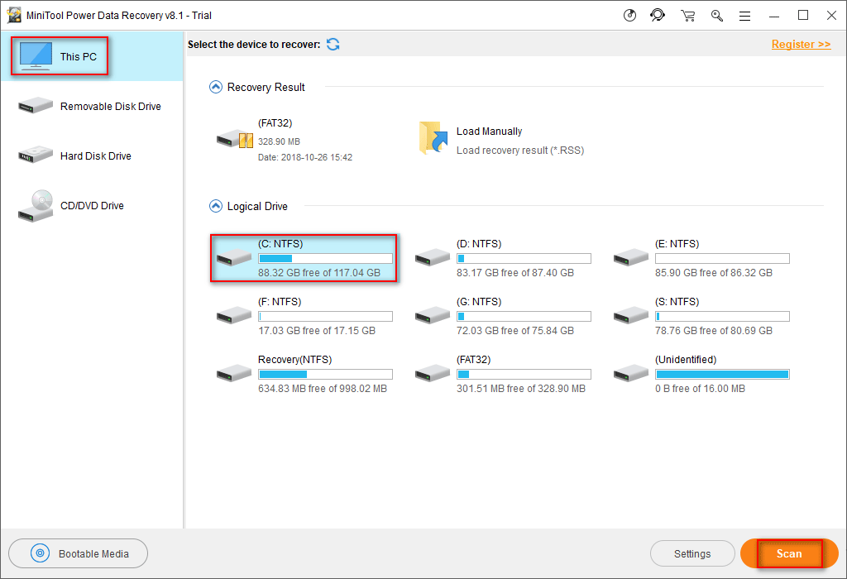Open the shopping cart icon in title bar

pos(687,16)
